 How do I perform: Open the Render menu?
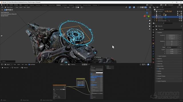tap(11, 5)
